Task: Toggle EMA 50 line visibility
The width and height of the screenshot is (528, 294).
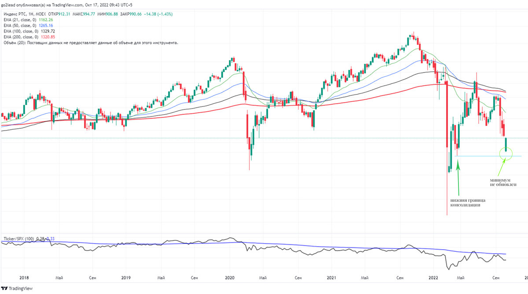Action: click(x=20, y=25)
